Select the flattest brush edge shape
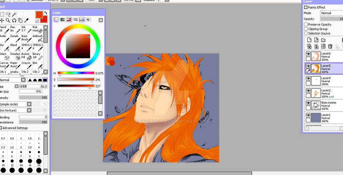 (x=45, y=80)
